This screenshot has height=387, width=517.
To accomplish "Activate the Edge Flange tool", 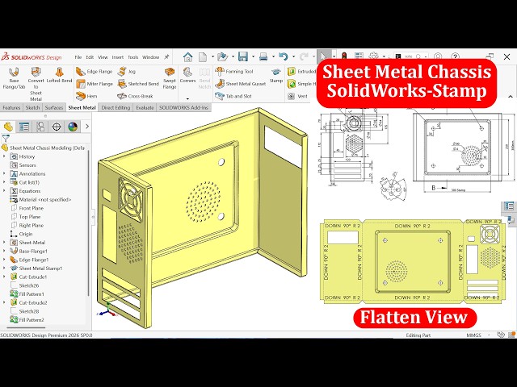I will (95, 72).
